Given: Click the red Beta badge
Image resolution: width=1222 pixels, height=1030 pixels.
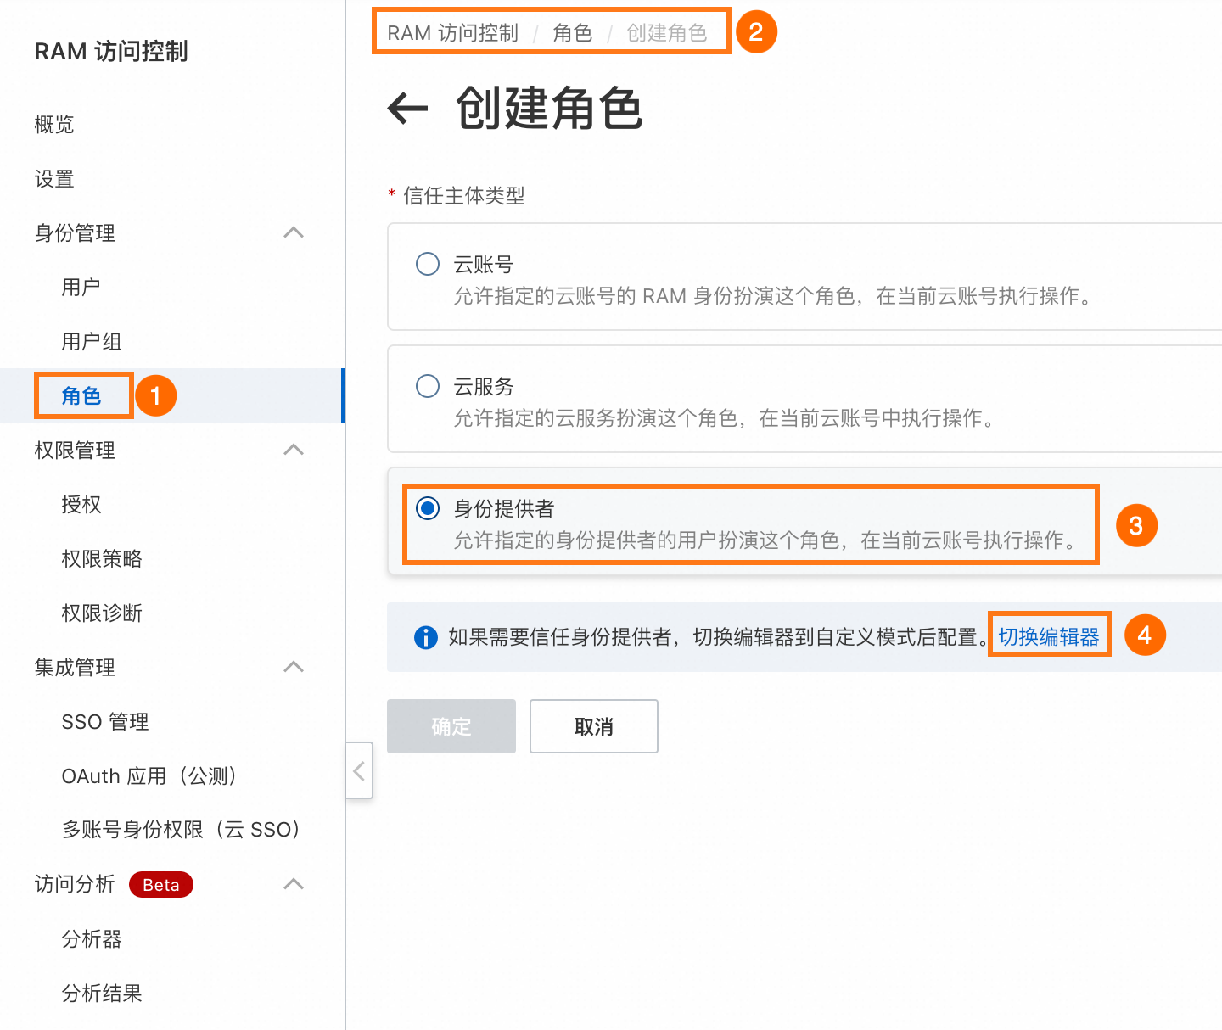Looking at the screenshot, I should click(x=161, y=885).
